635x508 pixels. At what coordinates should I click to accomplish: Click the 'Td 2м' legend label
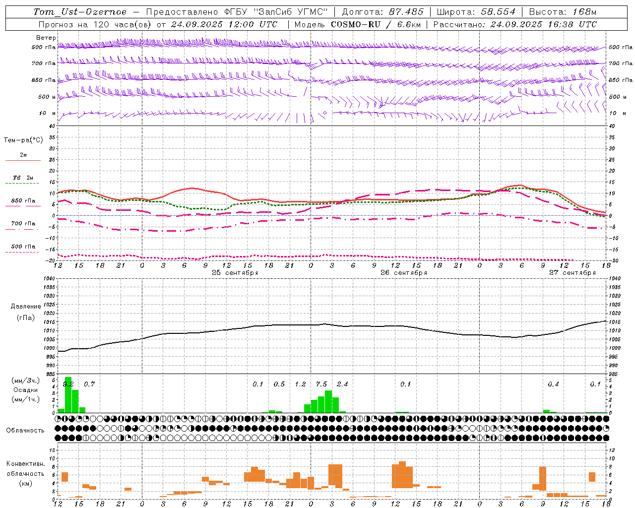click(x=23, y=178)
